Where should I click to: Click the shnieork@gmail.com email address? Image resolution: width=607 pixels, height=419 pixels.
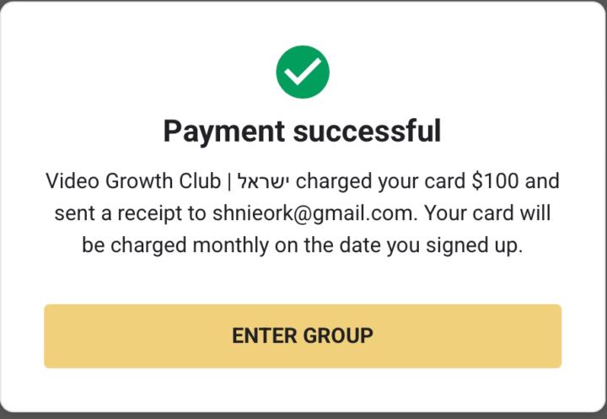click(313, 214)
